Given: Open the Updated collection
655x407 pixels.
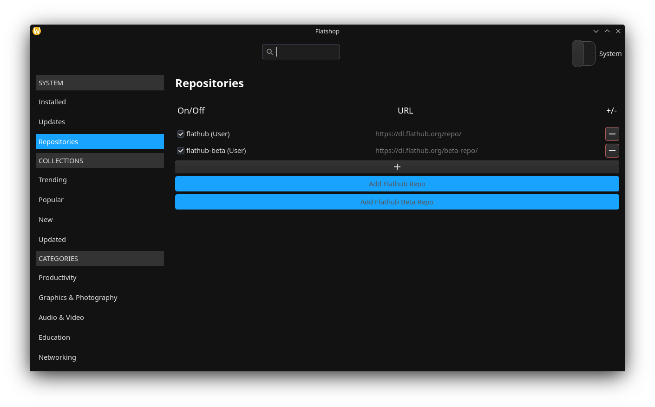Looking at the screenshot, I should (52, 239).
